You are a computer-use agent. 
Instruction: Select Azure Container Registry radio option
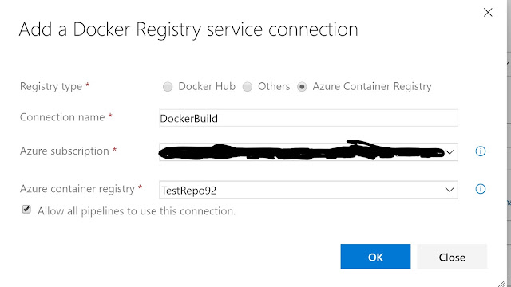pos(302,87)
